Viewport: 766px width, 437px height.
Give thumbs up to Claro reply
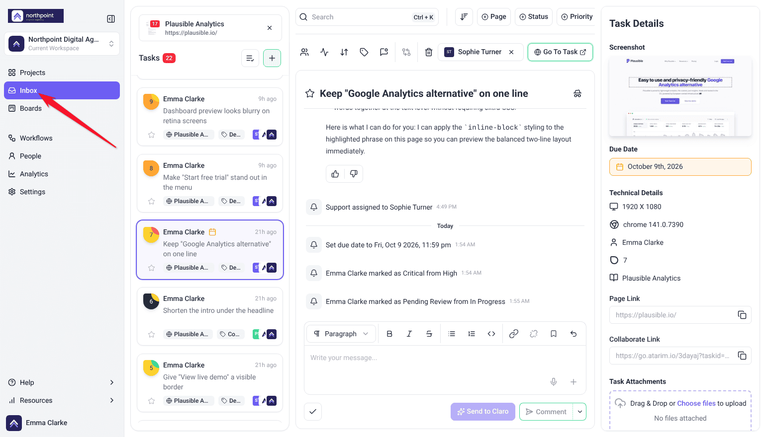click(335, 174)
